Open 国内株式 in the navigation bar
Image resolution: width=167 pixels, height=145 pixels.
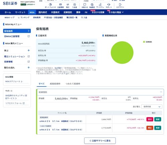pyautogui.click(x=43, y=12)
